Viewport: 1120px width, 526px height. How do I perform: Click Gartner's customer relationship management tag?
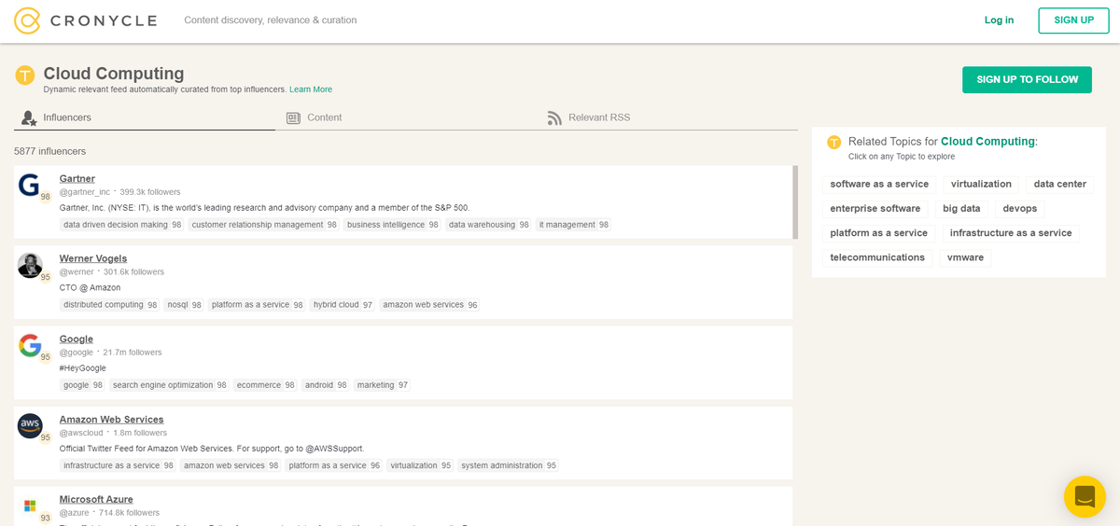tap(264, 225)
